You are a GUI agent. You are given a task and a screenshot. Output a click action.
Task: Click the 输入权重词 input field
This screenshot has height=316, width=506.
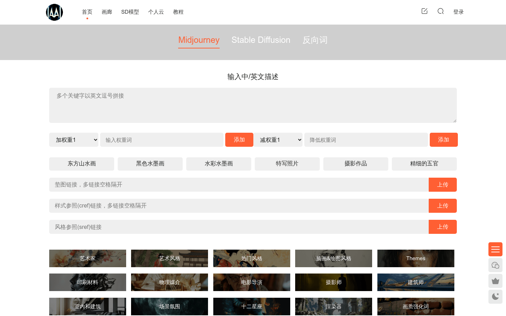coord(162,140)
